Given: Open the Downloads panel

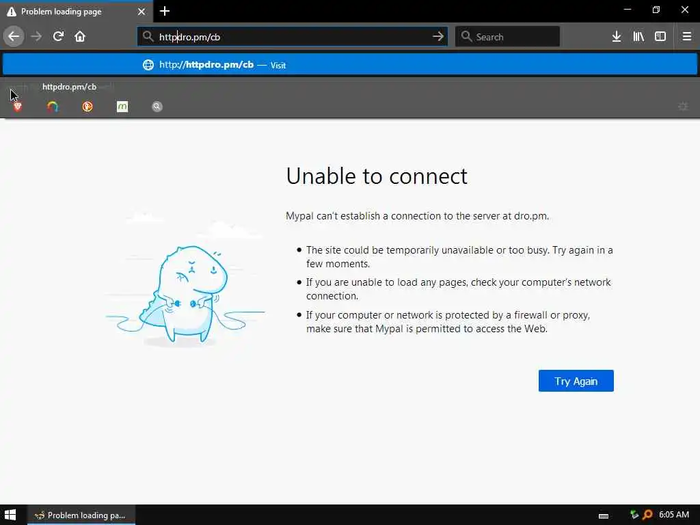Looking at the screenshot, I should point(617,36).
